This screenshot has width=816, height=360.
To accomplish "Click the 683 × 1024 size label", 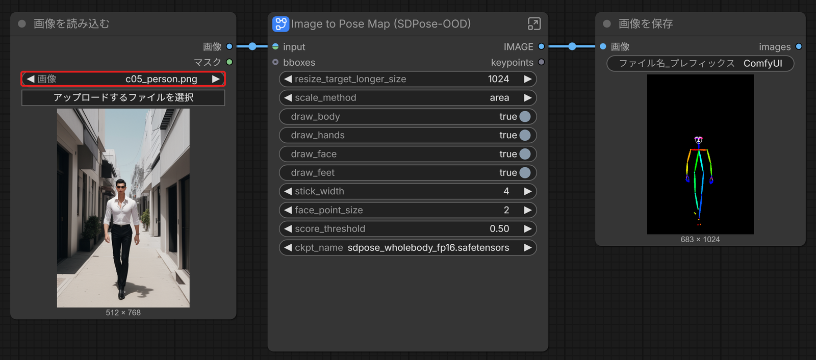I will [700, 240].
